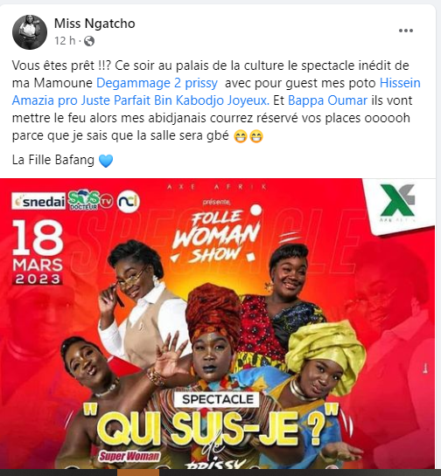The image size is (441, 476).
Task: Click the snedai sponsor logo on the poster
Action: 38,201
